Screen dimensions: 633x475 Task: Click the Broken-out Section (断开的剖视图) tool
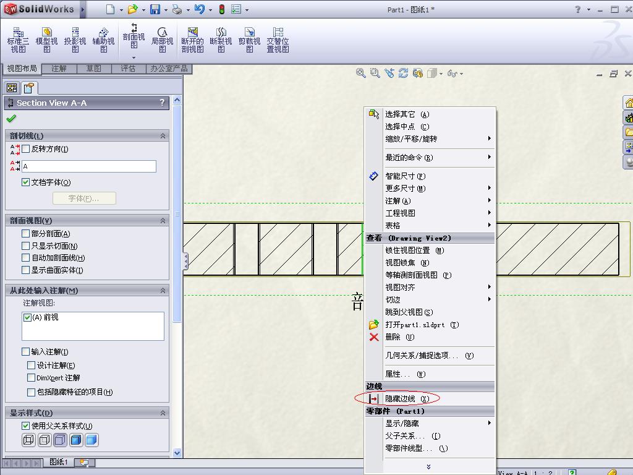click(193, 40)
